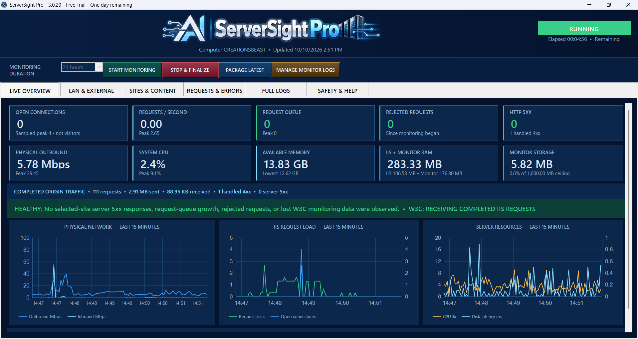Hide the Open connections chart series
638x339 pixels.
click(x=293, y=317)
